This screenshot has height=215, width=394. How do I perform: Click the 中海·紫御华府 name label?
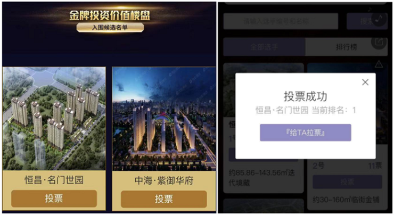[x=164, y=180]
